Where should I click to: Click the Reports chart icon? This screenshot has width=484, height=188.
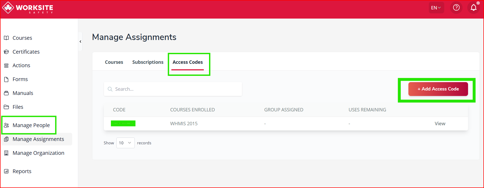coord(6,171)
